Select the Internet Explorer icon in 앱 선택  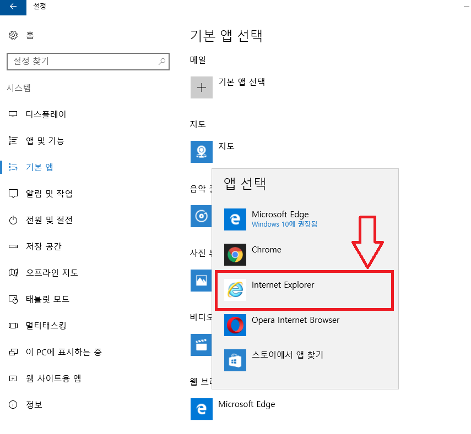pyautogui.click(x=235, y=290)
